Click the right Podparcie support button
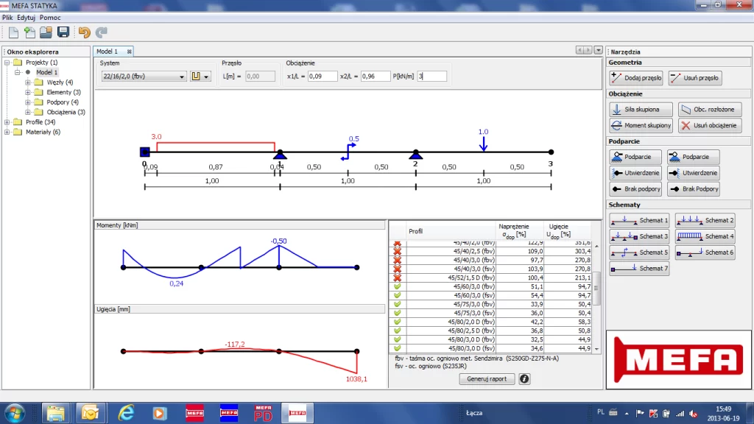754x424 pixels. point(694,157)
